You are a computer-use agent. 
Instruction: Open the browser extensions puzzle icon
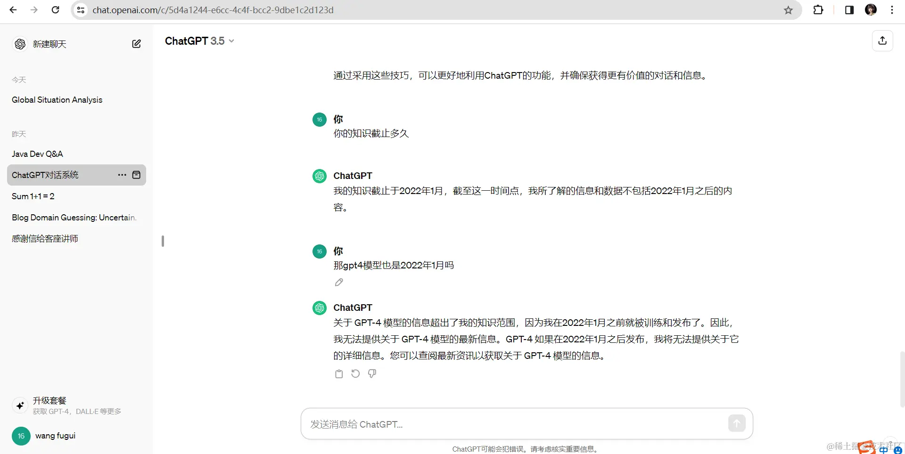coord(818,10)
